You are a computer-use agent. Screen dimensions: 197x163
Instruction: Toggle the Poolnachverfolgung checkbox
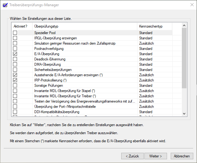click(x=15, y=49)
